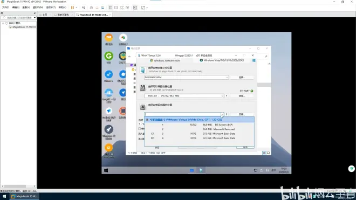Toggle the show library panel icon
This screenshot has width=356, height=200.
(111, 8)
